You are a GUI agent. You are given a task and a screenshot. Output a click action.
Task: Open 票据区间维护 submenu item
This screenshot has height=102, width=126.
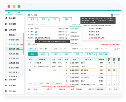pyautogui.click(x=14, y=68)
